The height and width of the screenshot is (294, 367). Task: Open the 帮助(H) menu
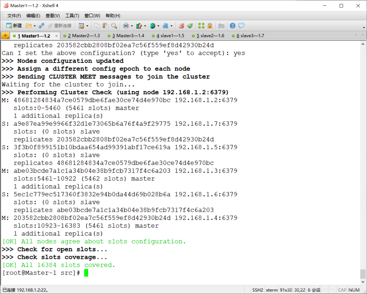(113, 16)
